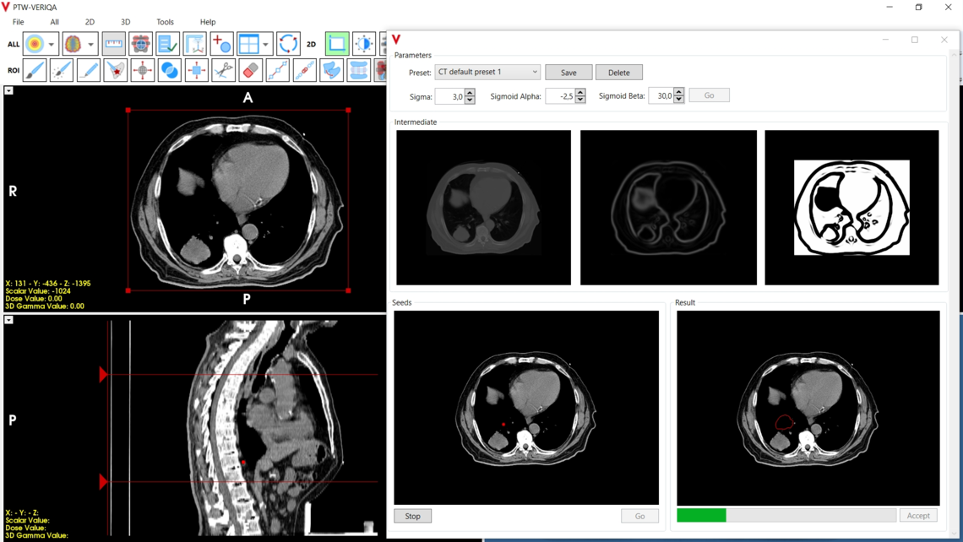Select the ROI brush tool
This screenshot has height=542, width=963.
(x=34, y=71)
